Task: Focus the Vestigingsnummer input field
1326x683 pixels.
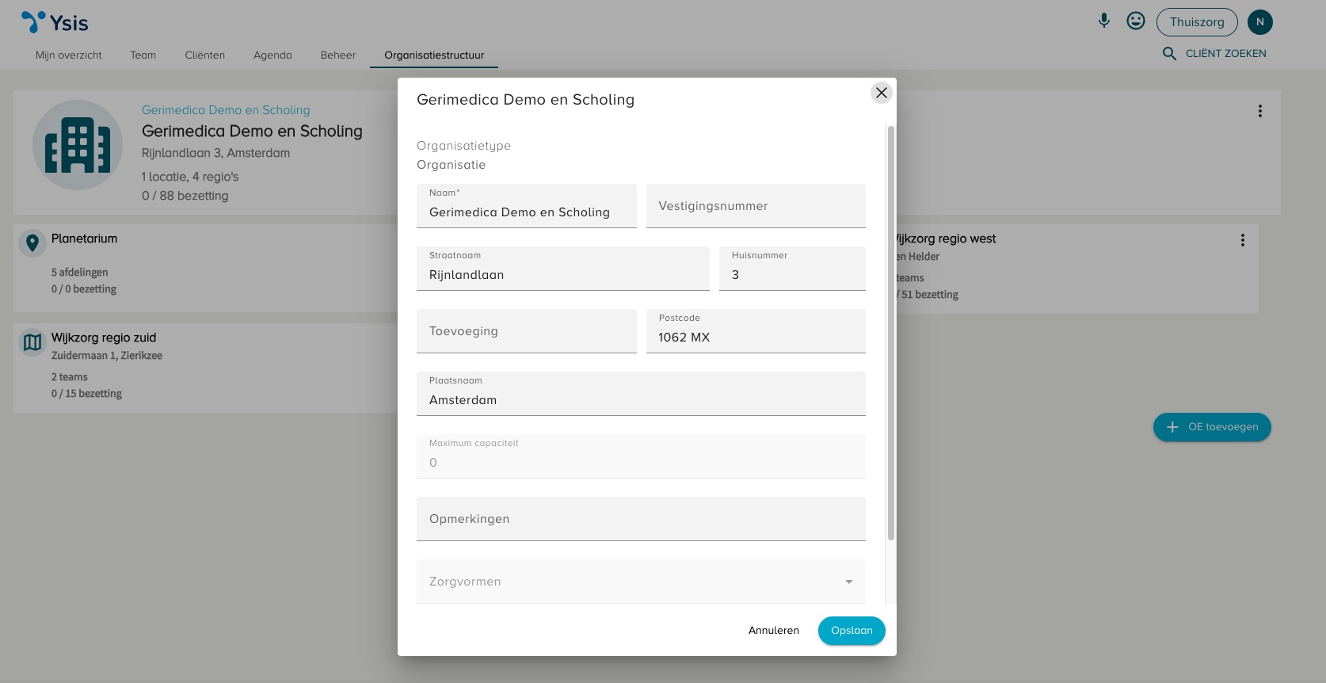Action: (x=755, y=207)
